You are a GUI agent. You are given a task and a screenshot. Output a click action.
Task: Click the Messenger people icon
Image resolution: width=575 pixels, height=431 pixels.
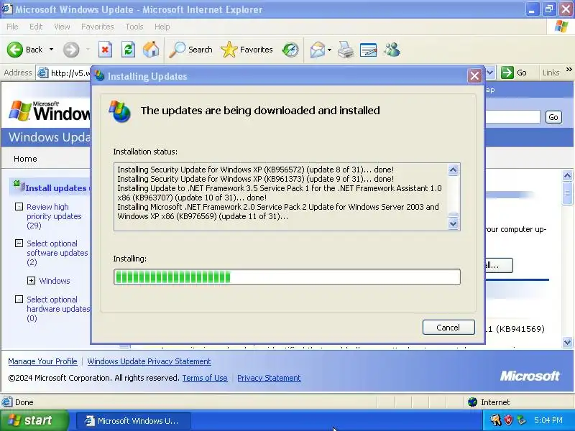(x=392, y=50)
